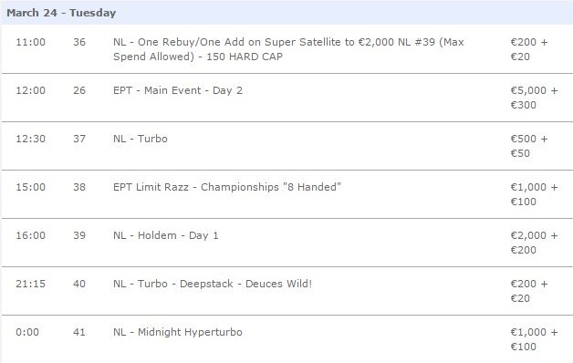
Task: Click the March 24 - Tuesday header
Action: tap(61, 13)
